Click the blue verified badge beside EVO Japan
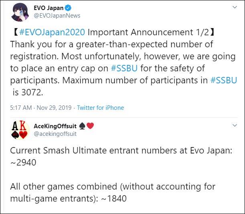 pos(68,8)
